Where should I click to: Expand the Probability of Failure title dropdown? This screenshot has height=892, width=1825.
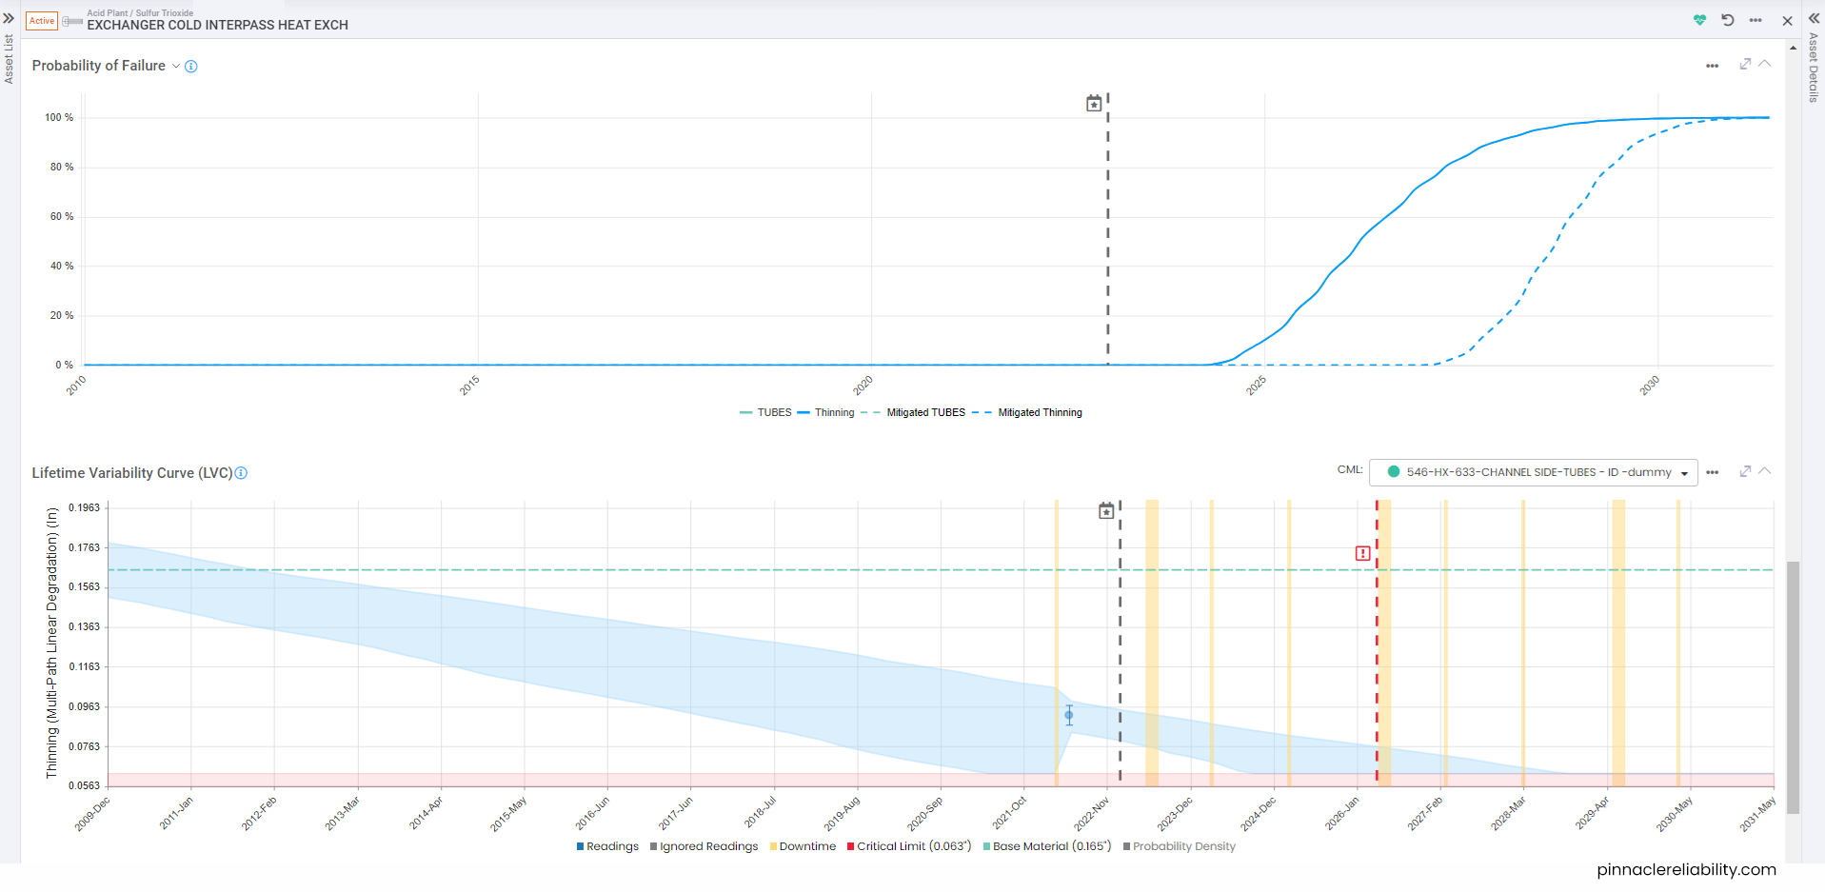176,67
